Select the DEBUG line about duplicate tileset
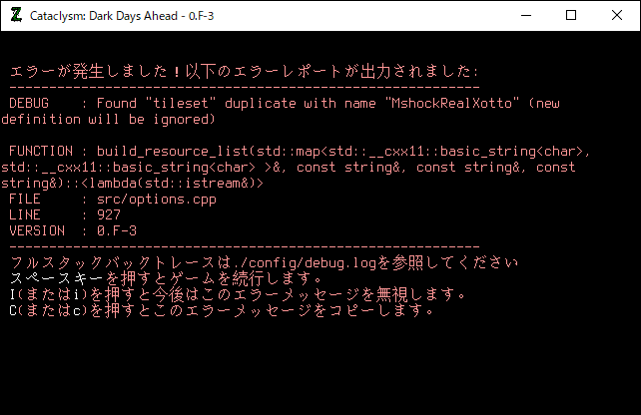Viewport: 641px width, 415px height. pyautogui.click(x=285, y=104)
